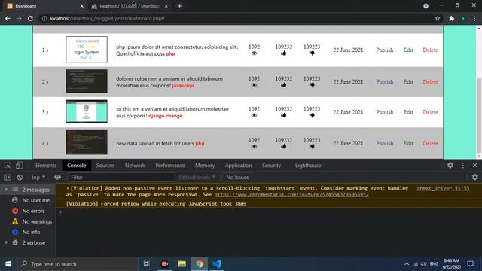Screen dimensions: 482x271
Task: Click Publish for post 1
Action: [x=385, y=50]
